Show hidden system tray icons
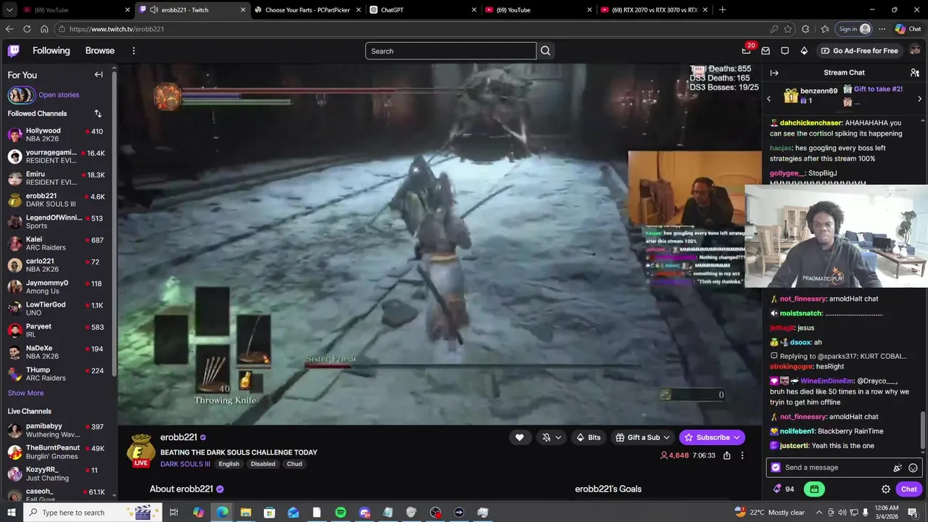Image resolution: width=928 pixels, height=522 pixels. (819, 513)
